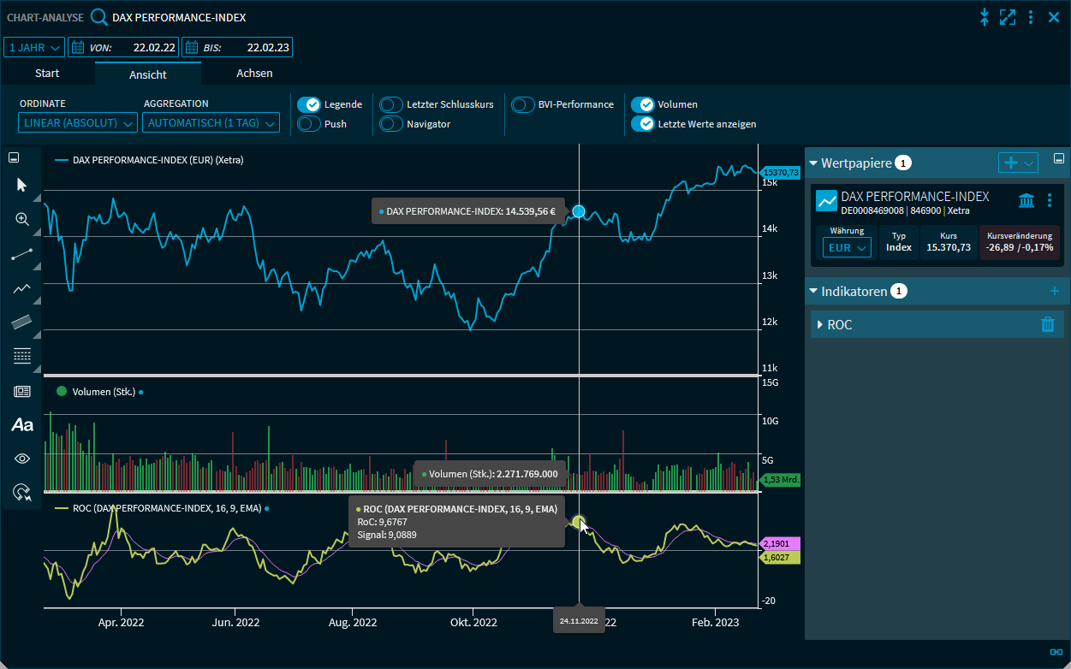Click the search magnifier beside DAX title
The image size is (1071, 669).
99,17
